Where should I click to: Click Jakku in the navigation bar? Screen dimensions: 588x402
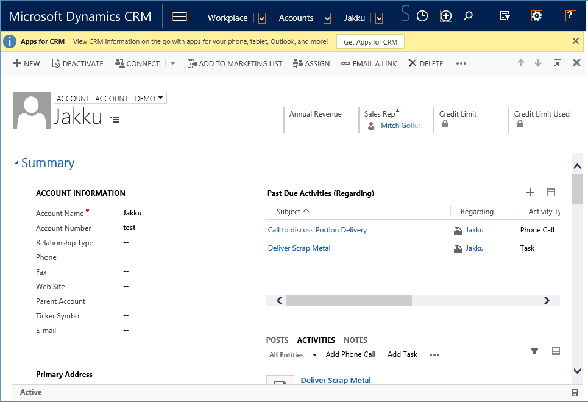click(355, 18)
